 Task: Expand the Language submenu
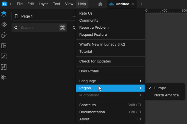110,81
